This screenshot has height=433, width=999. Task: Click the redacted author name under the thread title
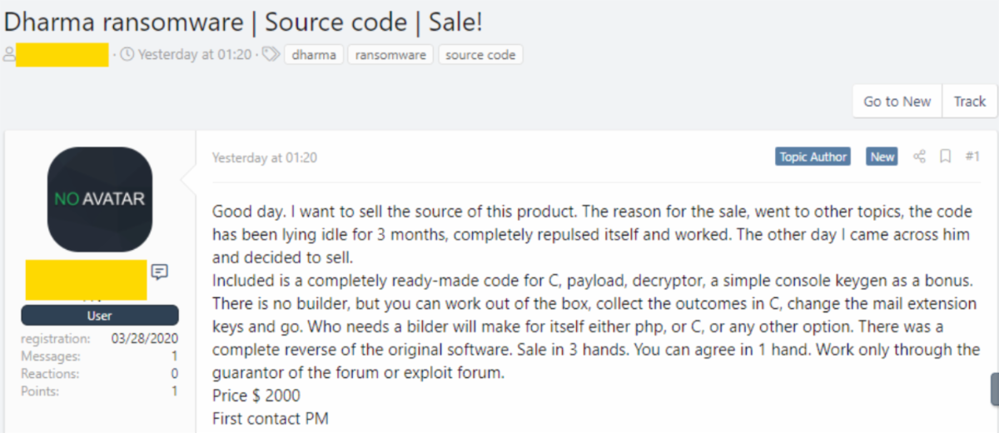tap(62, 55)
